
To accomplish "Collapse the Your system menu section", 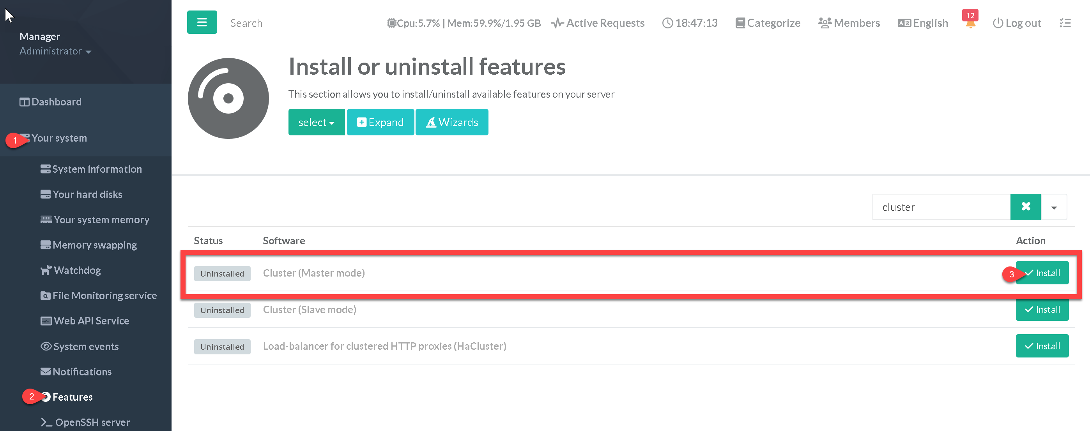I will (59, 138).
